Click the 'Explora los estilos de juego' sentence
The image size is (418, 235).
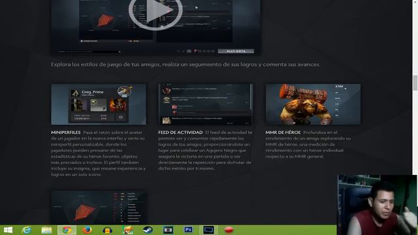point(185,65)
